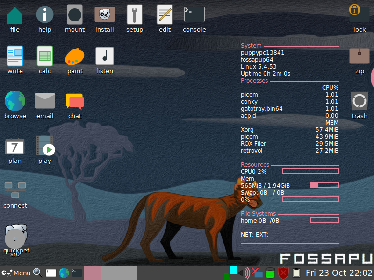Open the plan calendar icon

15,146
